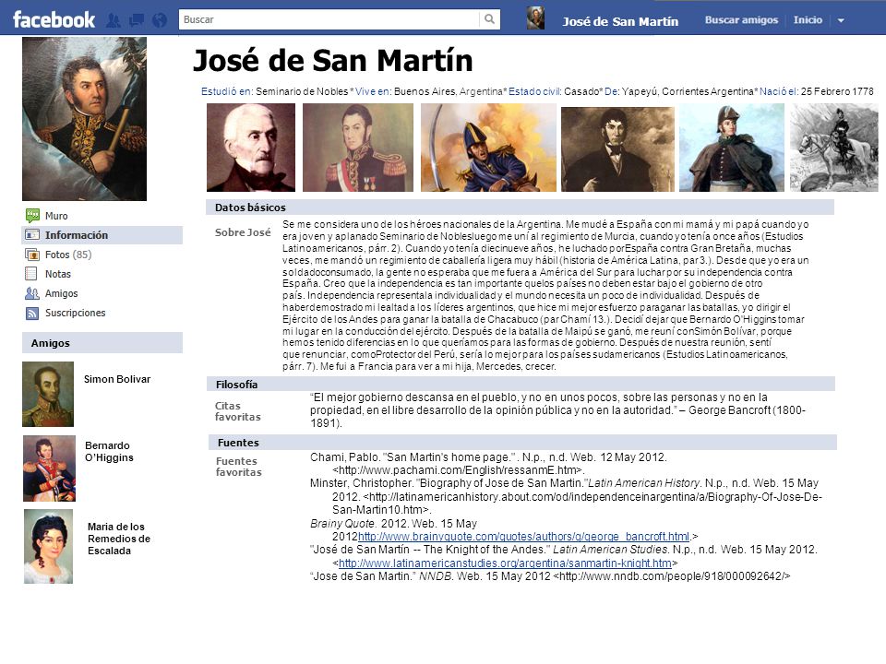Click Buscar amigos in top bar

coord(741,19)
